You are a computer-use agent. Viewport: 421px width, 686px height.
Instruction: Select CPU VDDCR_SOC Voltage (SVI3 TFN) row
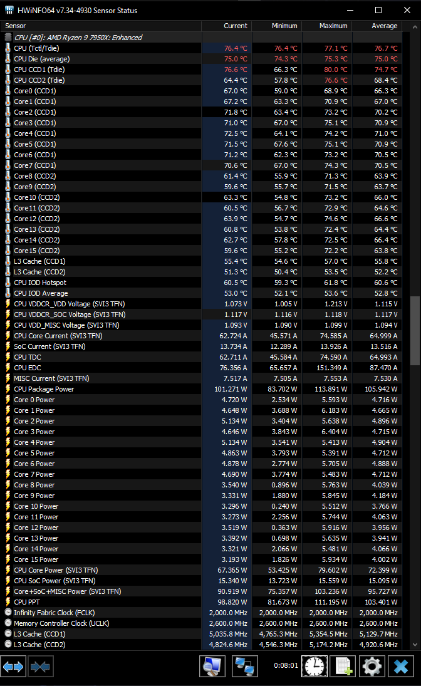(201, 314)
